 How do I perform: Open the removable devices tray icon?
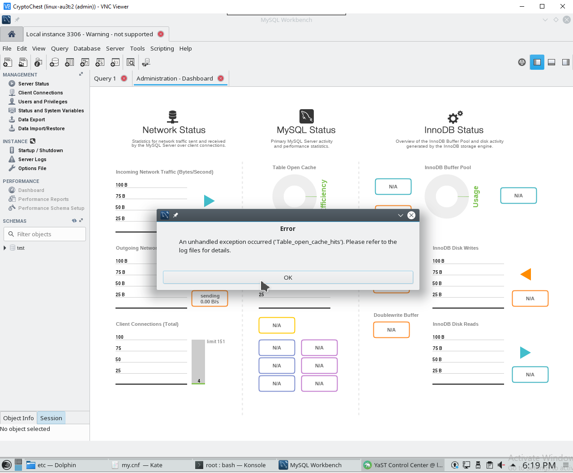478,465
